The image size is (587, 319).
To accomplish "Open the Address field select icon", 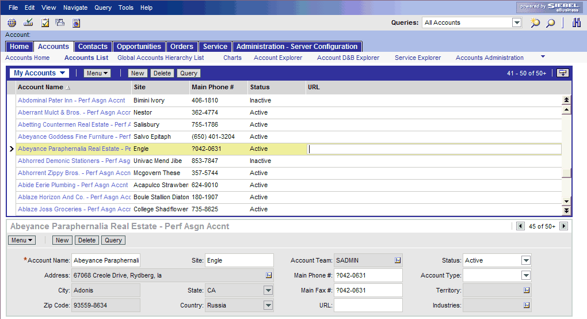I will pyautogui.click(x=268, y=275).
